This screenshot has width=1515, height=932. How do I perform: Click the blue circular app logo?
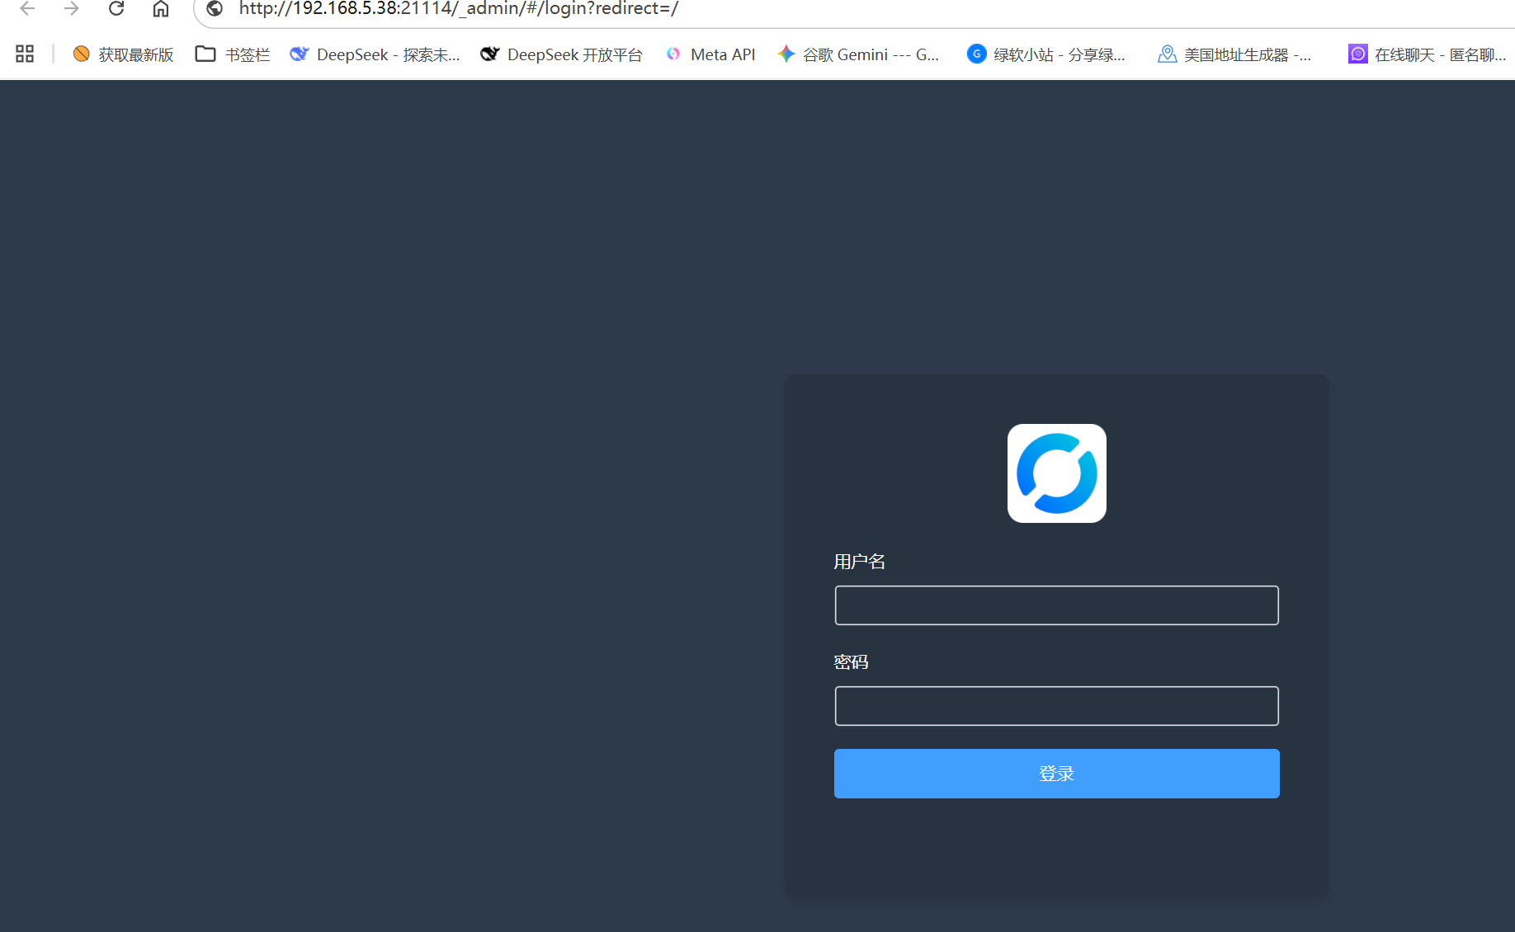1056,473
